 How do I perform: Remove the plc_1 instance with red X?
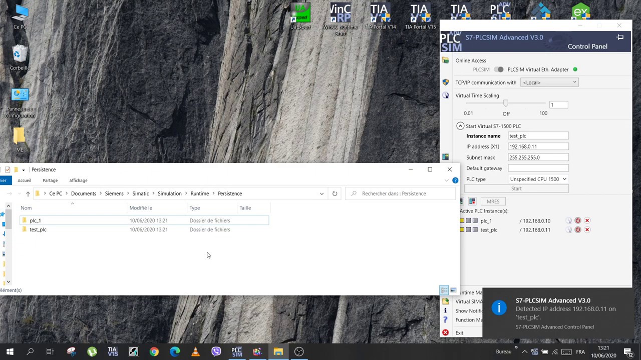pos(587,220)
